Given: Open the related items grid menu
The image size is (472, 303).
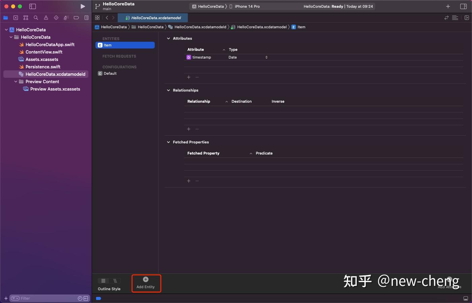Looking at the screenshot, I should 97,18.
